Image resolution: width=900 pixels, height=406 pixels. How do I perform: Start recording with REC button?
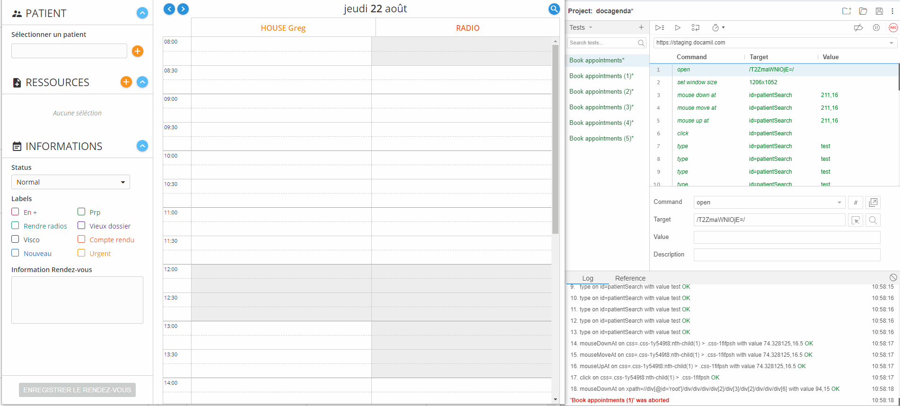point(893,27)
